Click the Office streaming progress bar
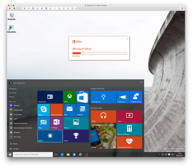192x167 pixels. [x=99, y=53]
